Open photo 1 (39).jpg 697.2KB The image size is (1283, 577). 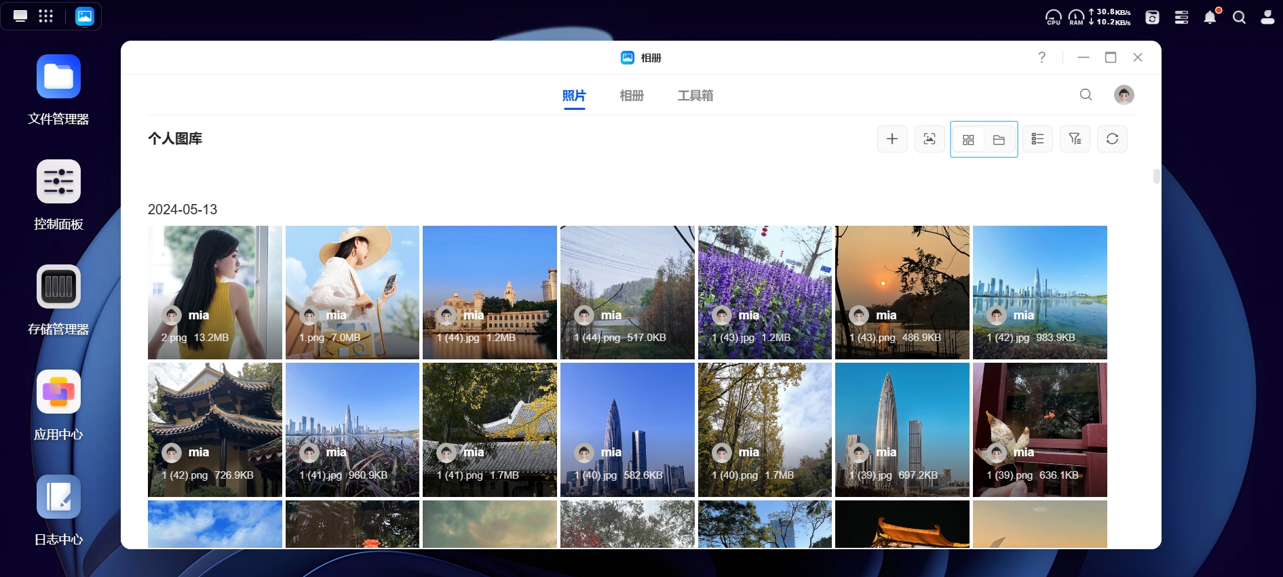[902, 430]
